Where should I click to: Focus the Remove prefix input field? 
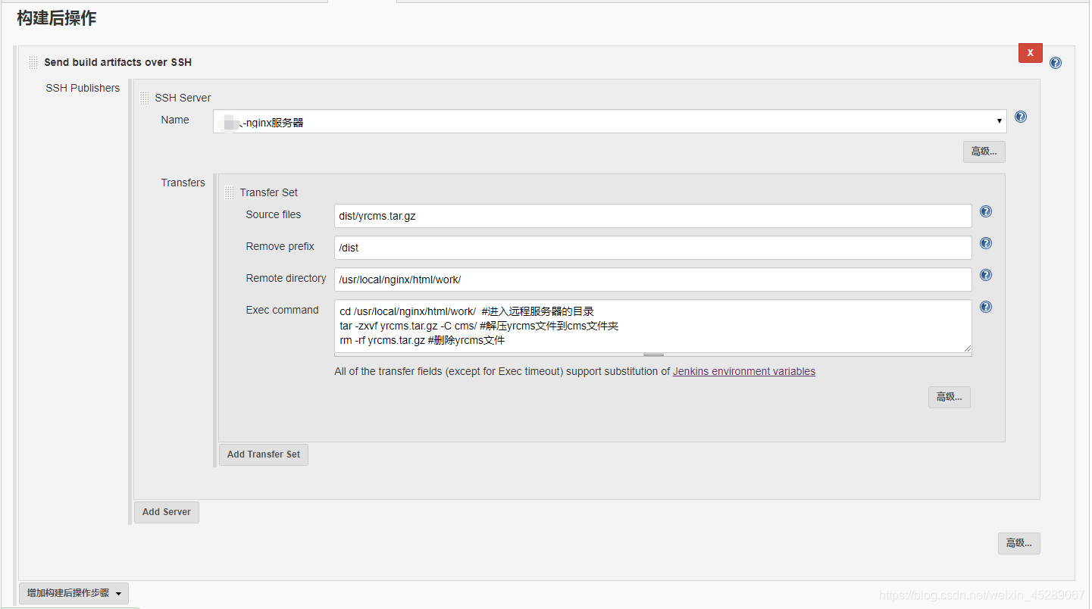(x=653, y=248)
